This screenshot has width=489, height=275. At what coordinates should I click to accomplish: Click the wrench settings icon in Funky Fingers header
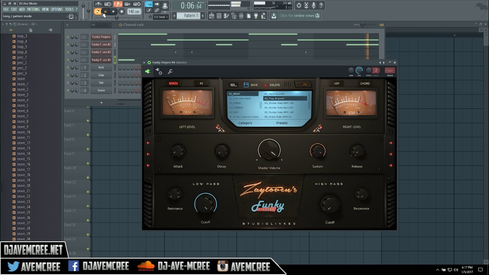pyautogui.click(x=170, y=71)
